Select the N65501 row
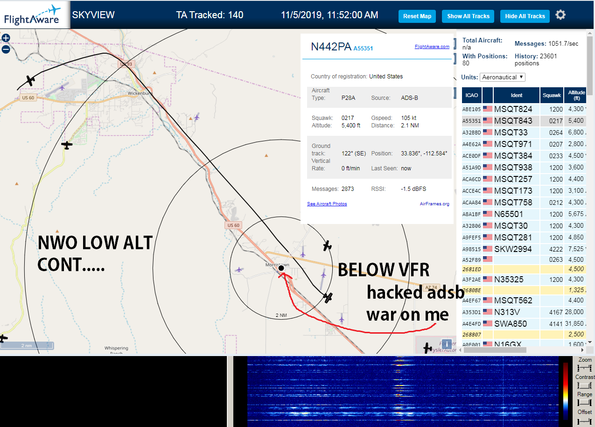The height and width of the screenshot is (427, 595). click(x=525, y=214)
